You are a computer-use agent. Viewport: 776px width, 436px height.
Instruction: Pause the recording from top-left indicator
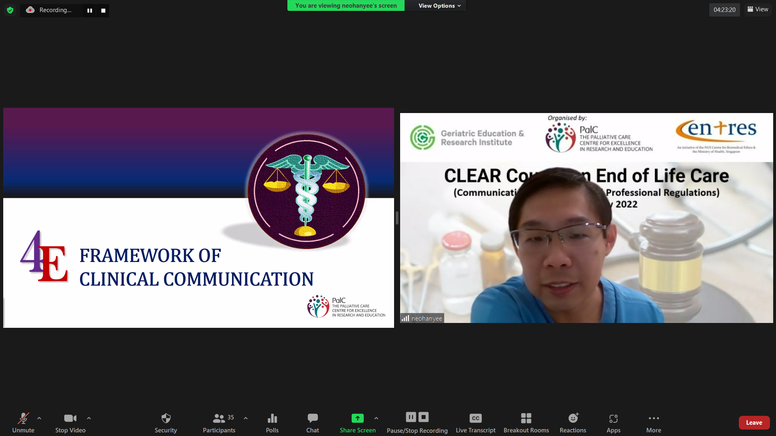[x=90, y=10]
